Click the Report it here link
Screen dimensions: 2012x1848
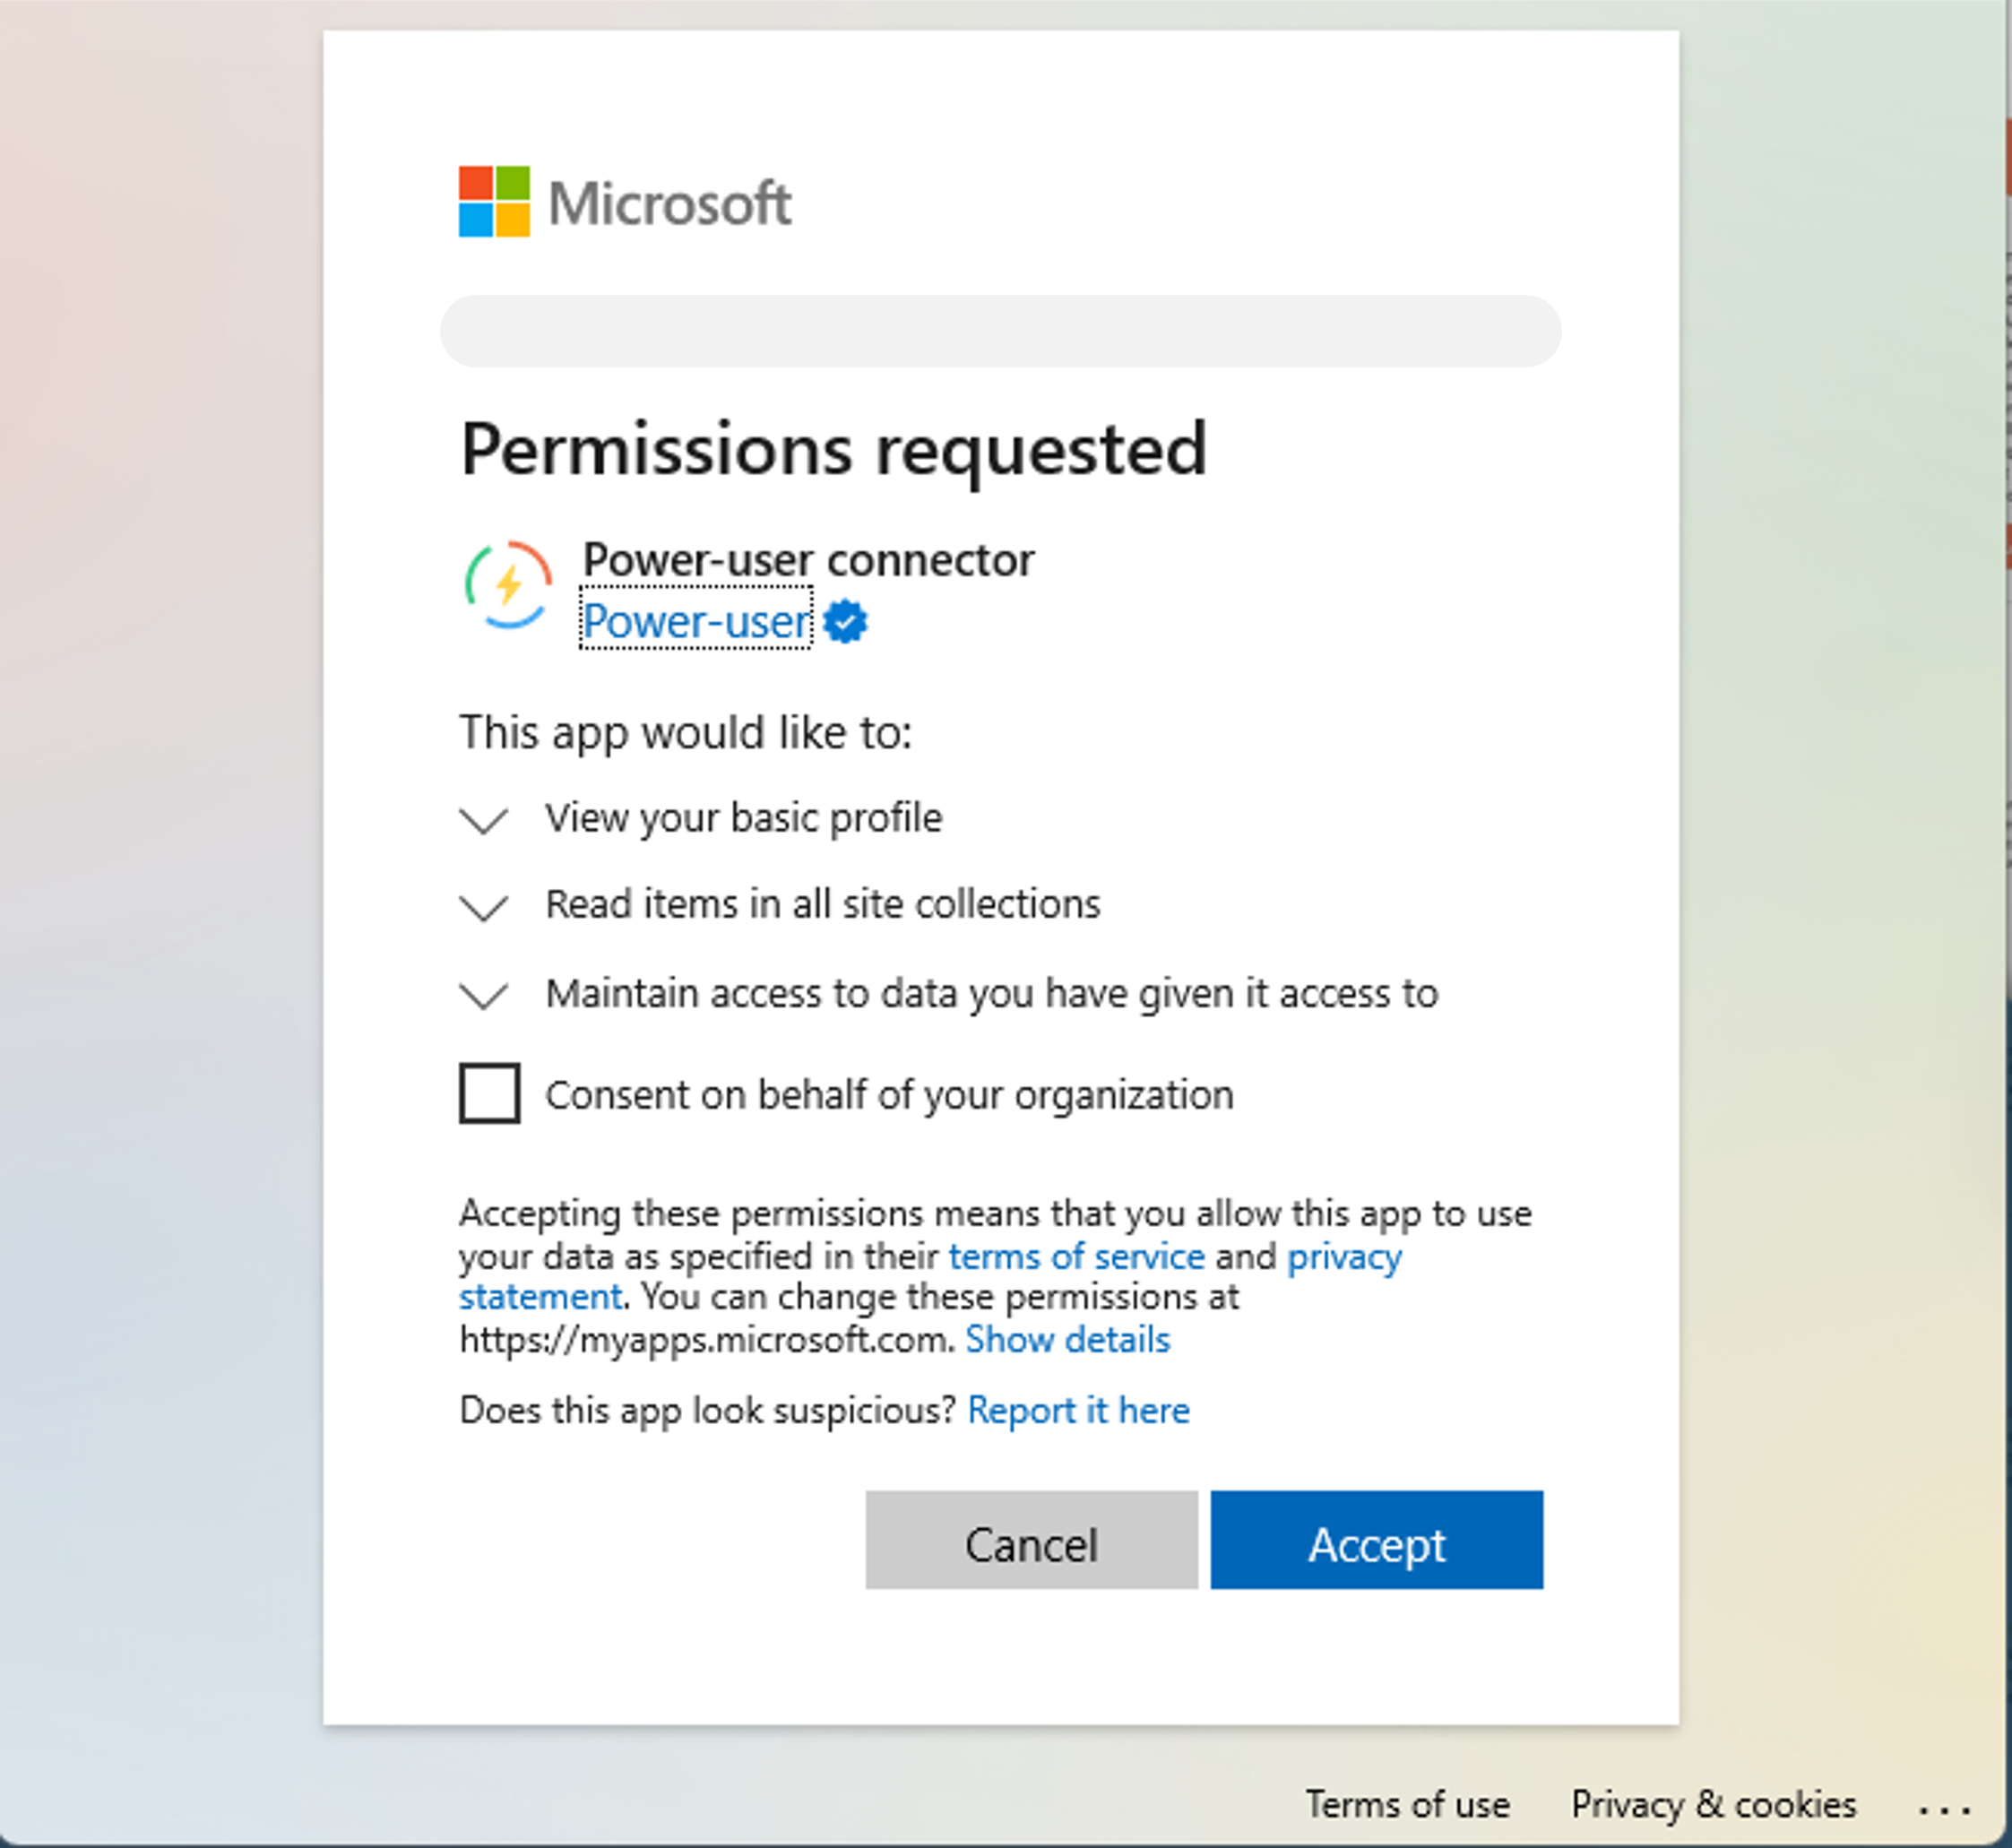(1078, 1410)
